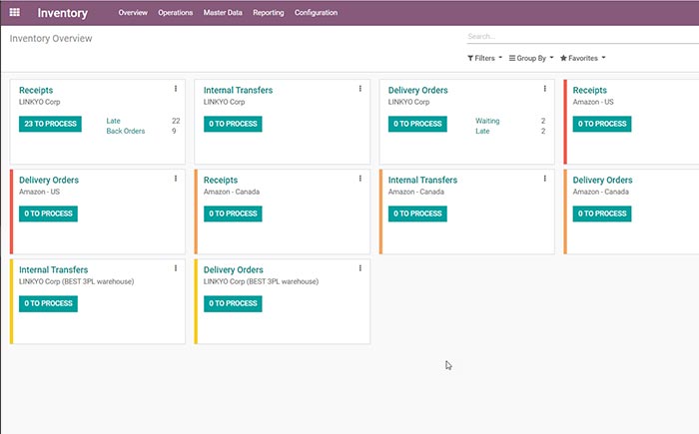This screenshot has height=434, width=699.
Task: Open the Reporting menu
Action: [268, 13]
